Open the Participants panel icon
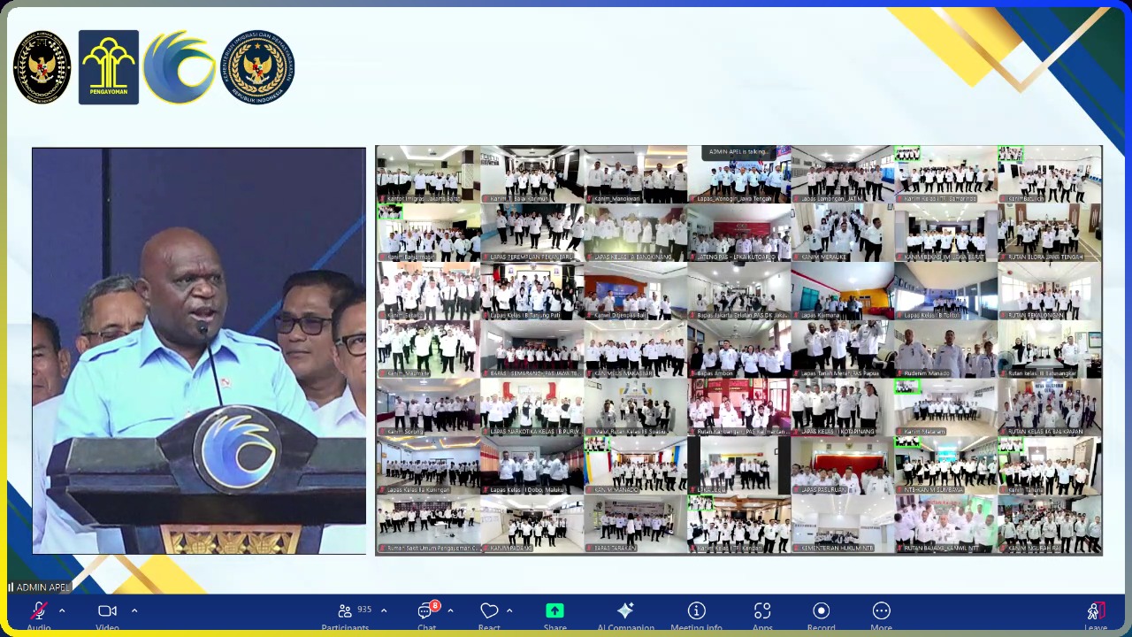The width and height of the screenshot is (1132, 637). tap(345, 610)
